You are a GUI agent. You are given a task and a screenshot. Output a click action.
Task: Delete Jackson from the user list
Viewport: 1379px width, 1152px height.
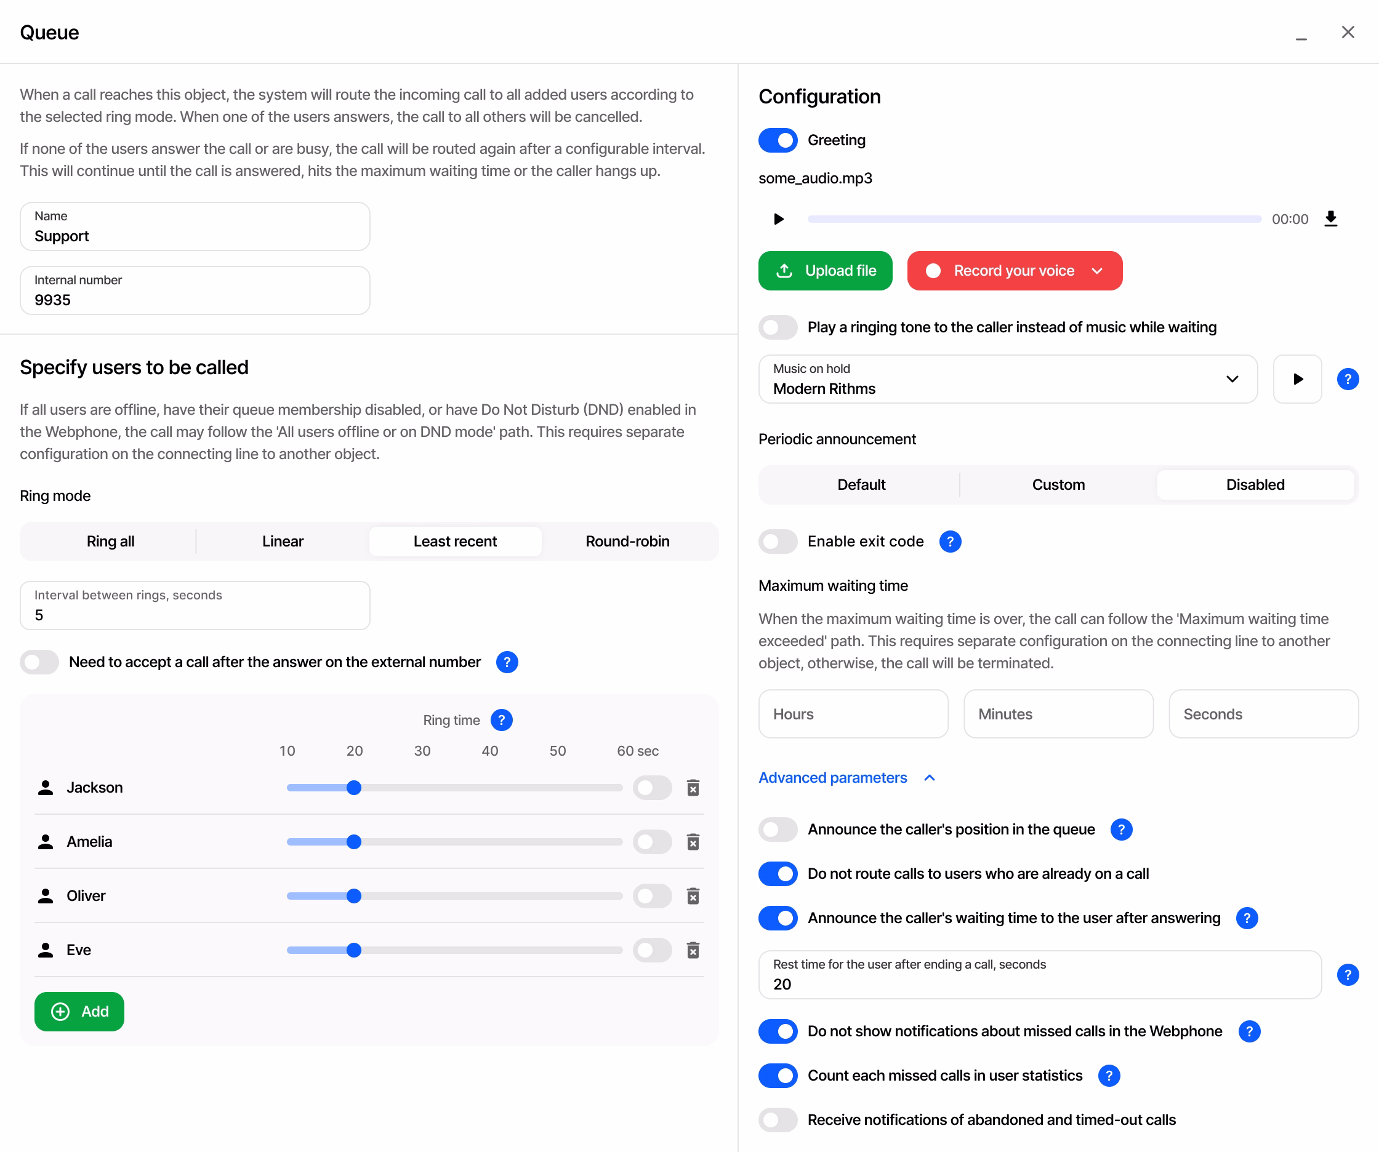pyautogui.click(x=693, y=787)
